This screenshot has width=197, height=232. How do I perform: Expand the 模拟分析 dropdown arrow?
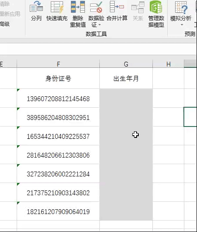182,25
